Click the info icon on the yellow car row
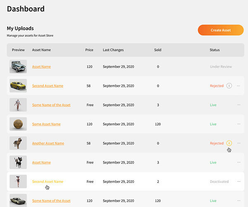This screenshot has height=207, width=248. (229, 86)
